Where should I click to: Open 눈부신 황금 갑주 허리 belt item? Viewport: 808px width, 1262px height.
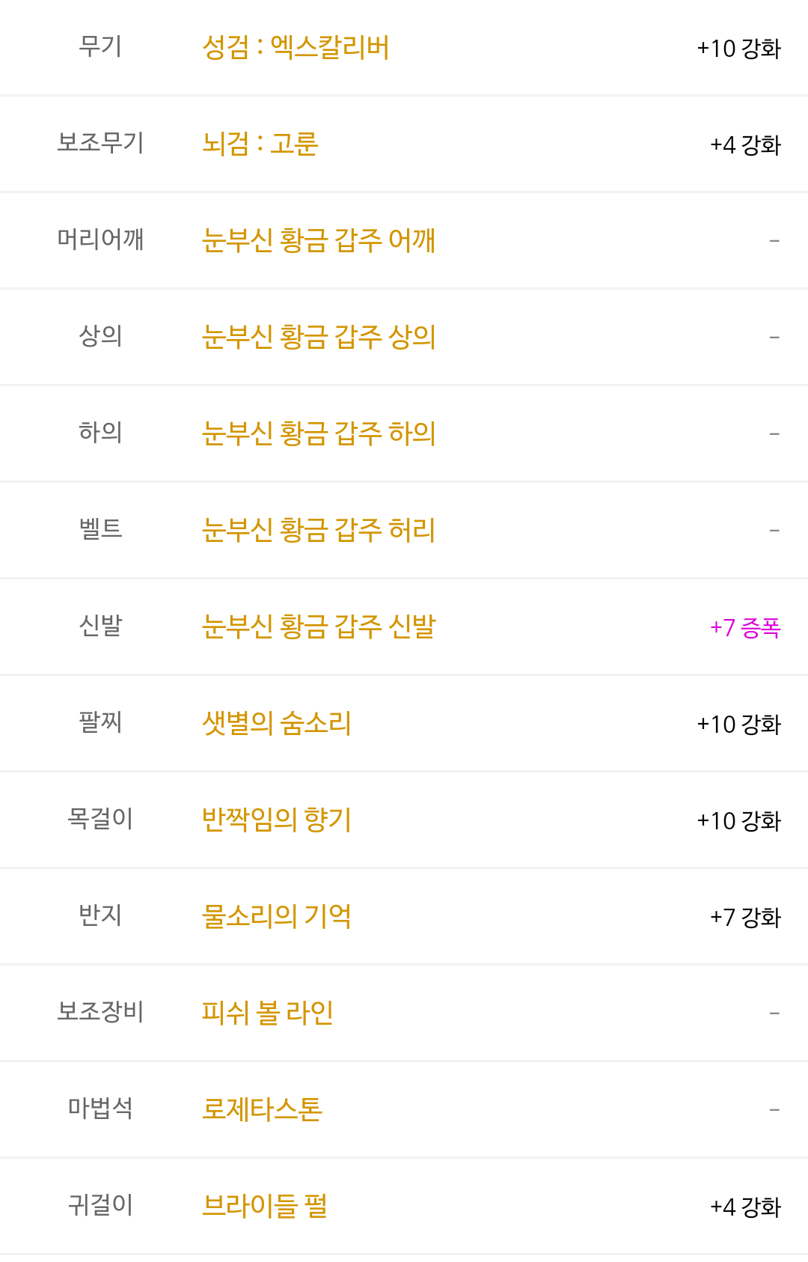(319, 530)
